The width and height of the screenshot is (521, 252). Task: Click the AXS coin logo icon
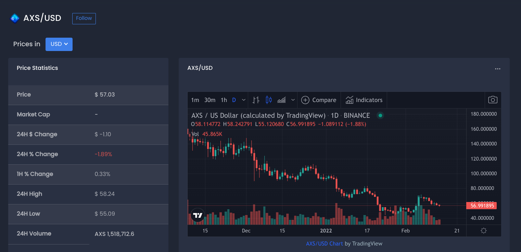(14, 18)
